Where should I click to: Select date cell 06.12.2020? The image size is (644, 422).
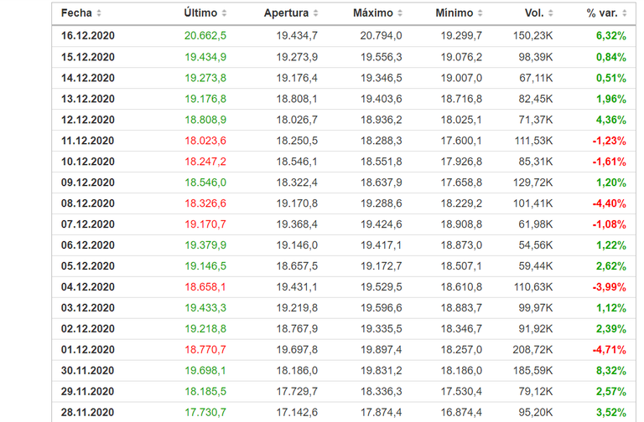click(88, 245)
